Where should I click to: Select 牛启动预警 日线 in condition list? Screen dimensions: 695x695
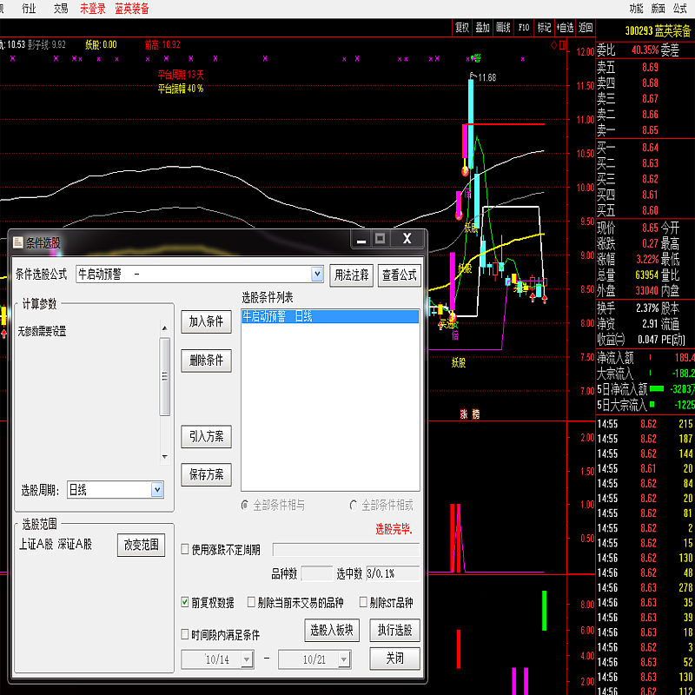[x=329, y=317]
